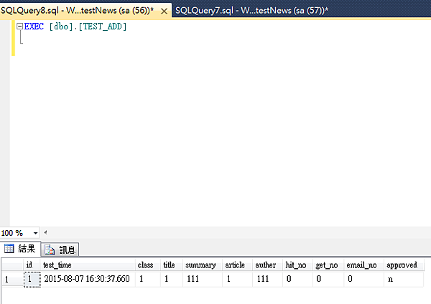
Task: Click the [dbo] schema name
Action: point(61,27)
